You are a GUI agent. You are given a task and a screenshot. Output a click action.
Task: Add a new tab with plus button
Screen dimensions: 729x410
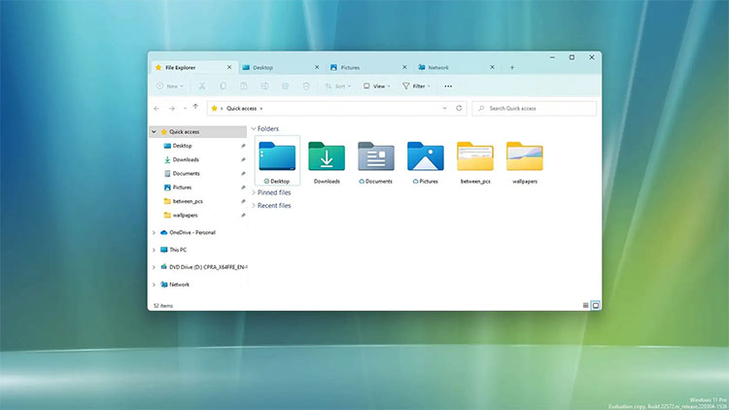pyautogui.click(x=512, y=67)
